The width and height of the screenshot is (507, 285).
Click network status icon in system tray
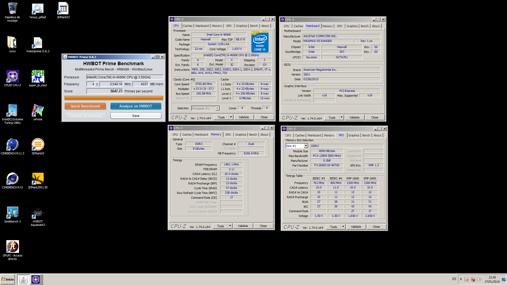473,279
